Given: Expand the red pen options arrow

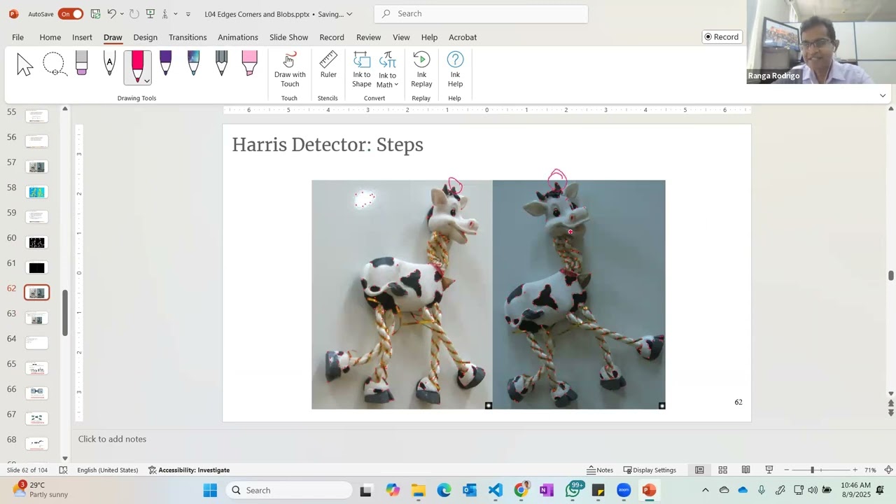Looking at the screenshot, I should tap(147, 80).
